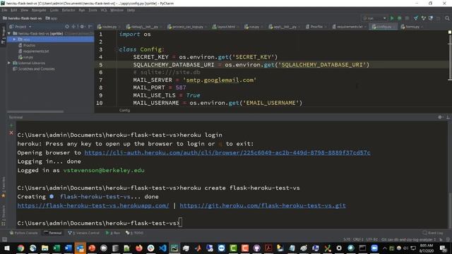The height and width of the screenshot is (254, 452).
Task: Hide the Project panel with hide icon
Action: point(90,27)
